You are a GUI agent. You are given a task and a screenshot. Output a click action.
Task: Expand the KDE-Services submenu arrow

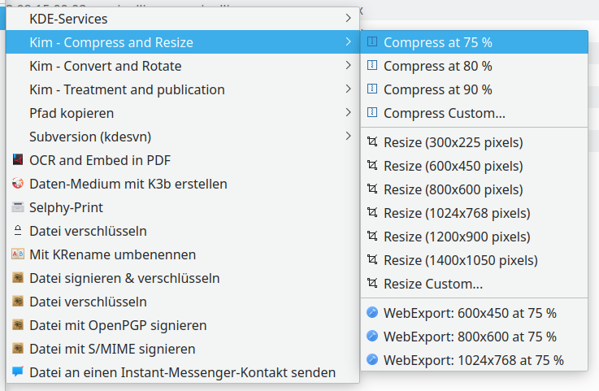[x=348, y=18]
